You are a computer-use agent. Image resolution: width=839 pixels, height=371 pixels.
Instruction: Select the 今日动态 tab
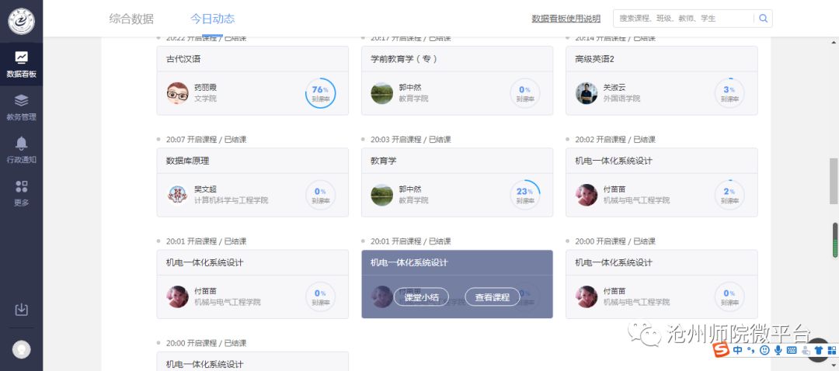212,19
